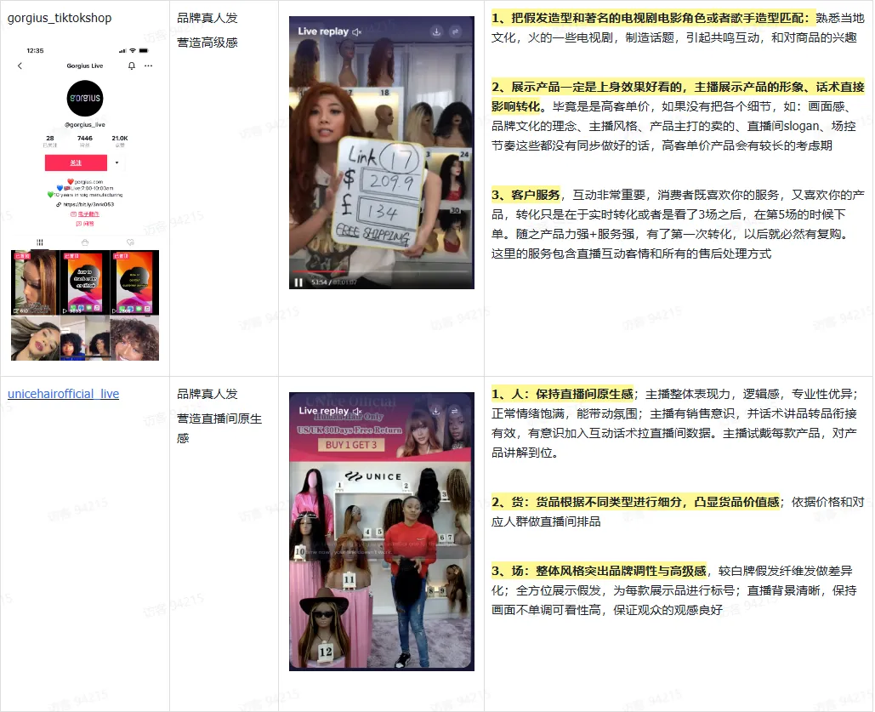Click the UNICE logo in the video
The width and height of the screenshot is (875, 712).
tap(373, 476)
